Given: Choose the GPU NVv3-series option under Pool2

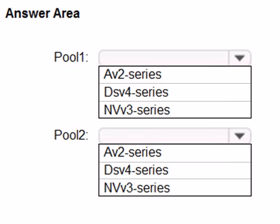Looking at the screenshot, I should tap(175, 188).
